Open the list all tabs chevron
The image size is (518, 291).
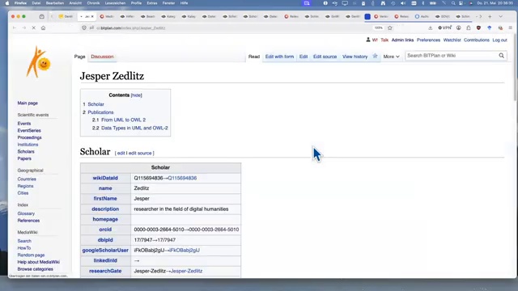500,16
